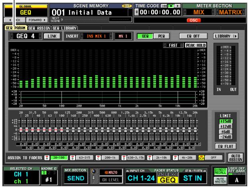Switch to the GEQ ASSIGN tab
The image size is (248, 187).
39,28
